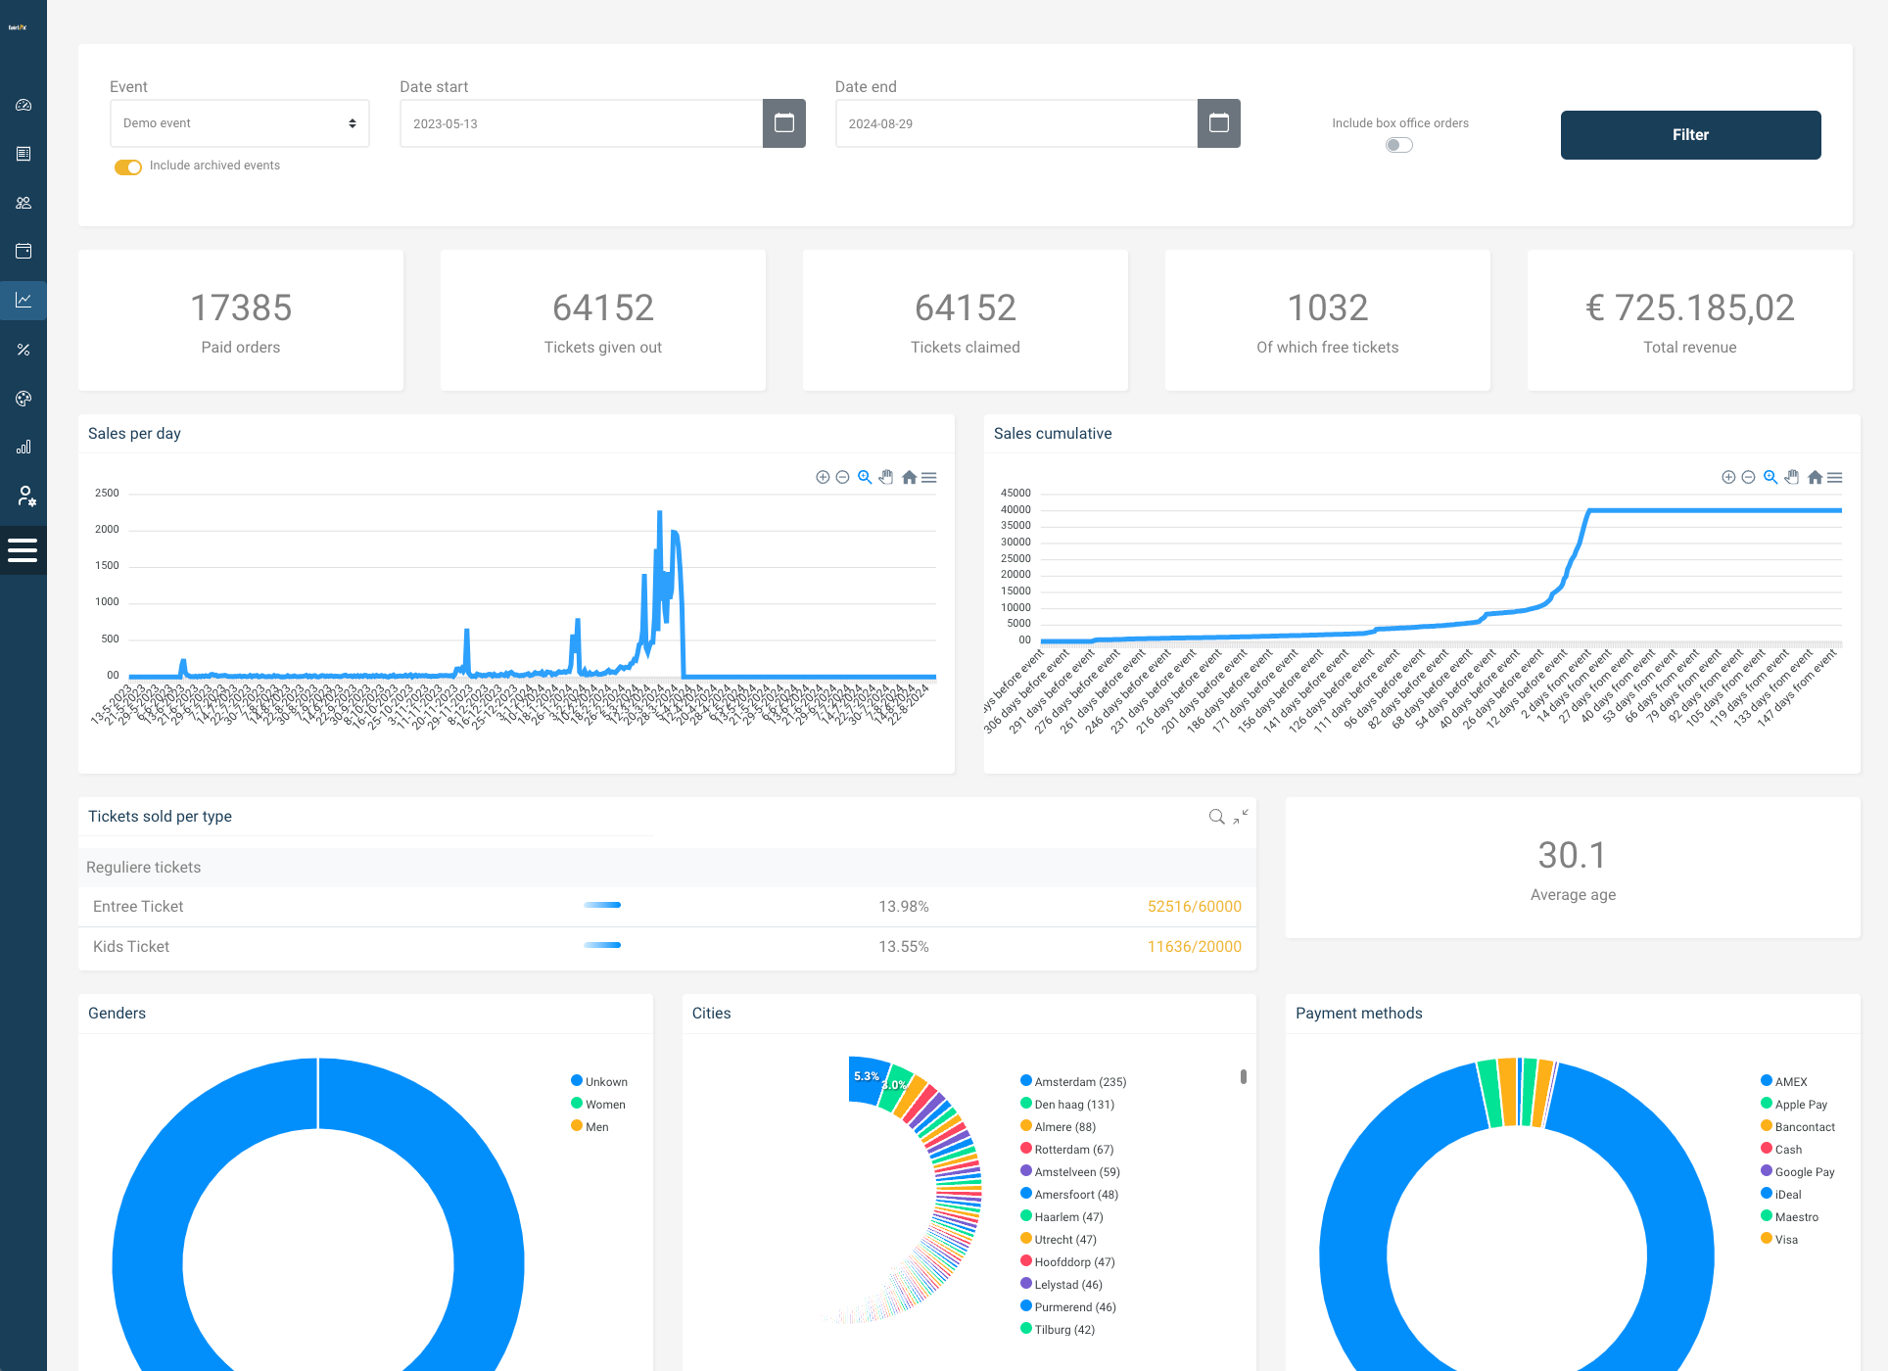Open the calendar sidebar icon
The height and width of the screenshot is (1371, 1888).
[x=24, y=251]
